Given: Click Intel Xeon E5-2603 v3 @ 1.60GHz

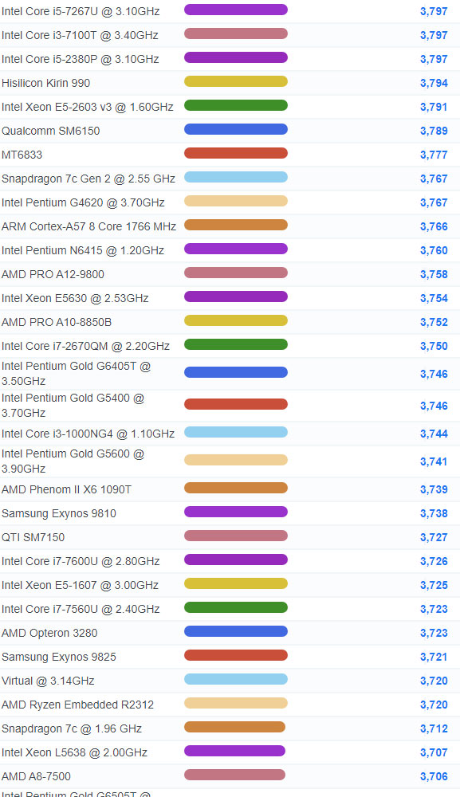Looking at the screenshot, I should point(88,107).
